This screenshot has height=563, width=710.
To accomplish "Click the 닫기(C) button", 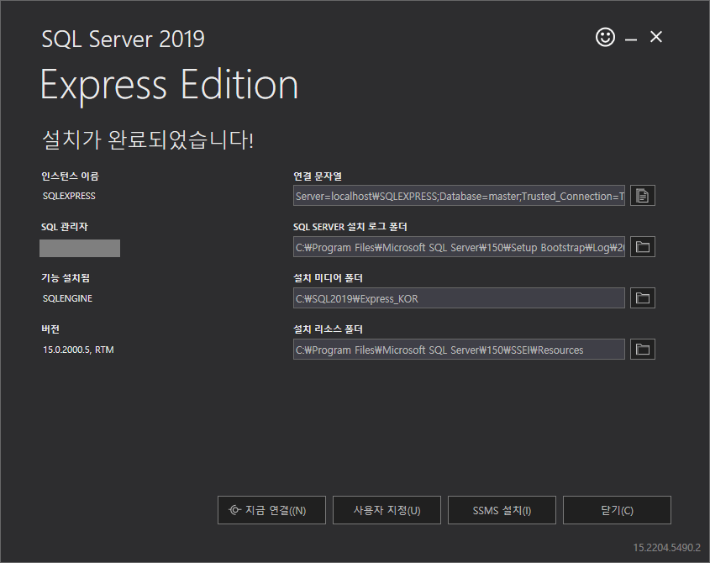I will point(617,510).
